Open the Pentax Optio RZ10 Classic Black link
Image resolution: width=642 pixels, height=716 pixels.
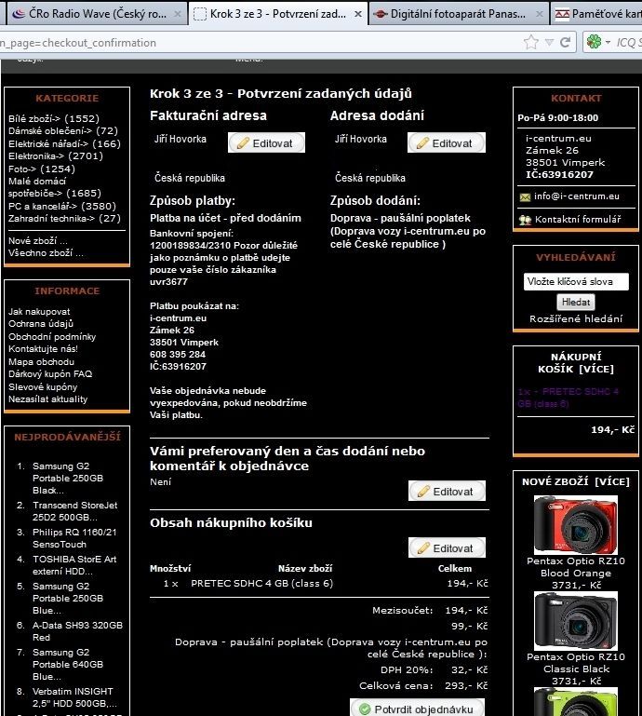pos(576,663)
